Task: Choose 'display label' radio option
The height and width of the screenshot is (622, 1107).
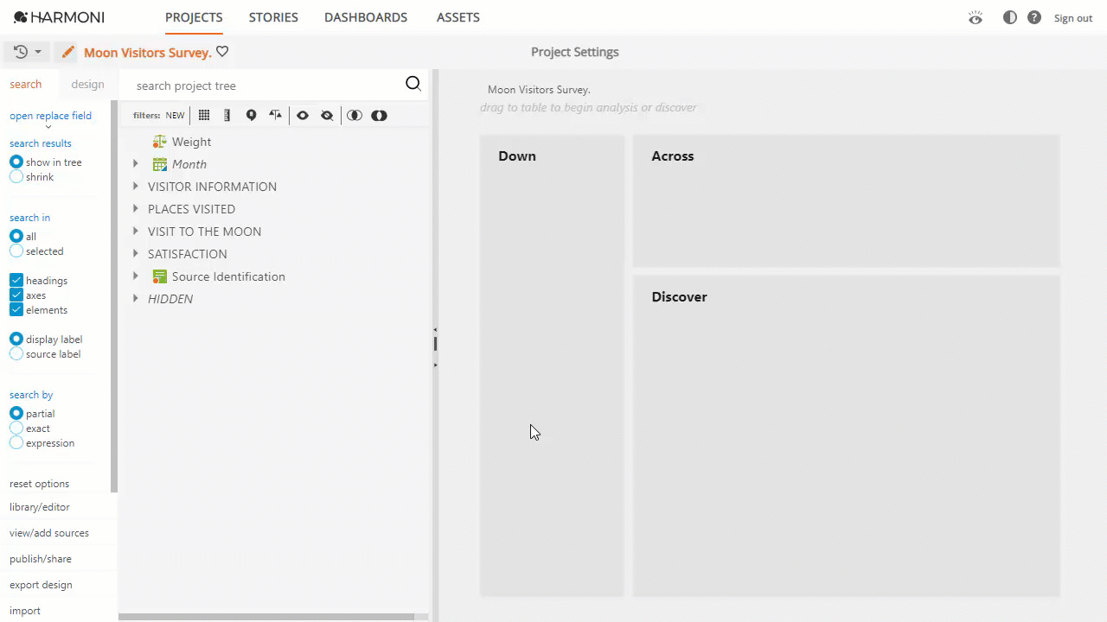Action: click(x=16, y=339)
